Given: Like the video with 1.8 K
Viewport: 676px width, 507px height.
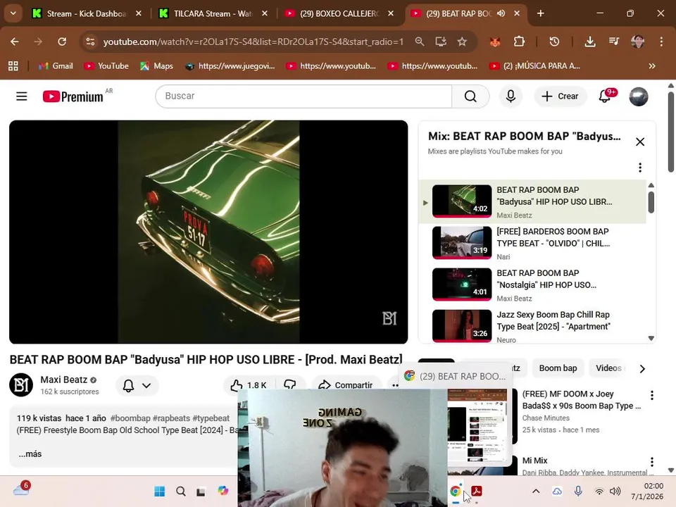Looking at the screenshot, I should coord(249,385).
